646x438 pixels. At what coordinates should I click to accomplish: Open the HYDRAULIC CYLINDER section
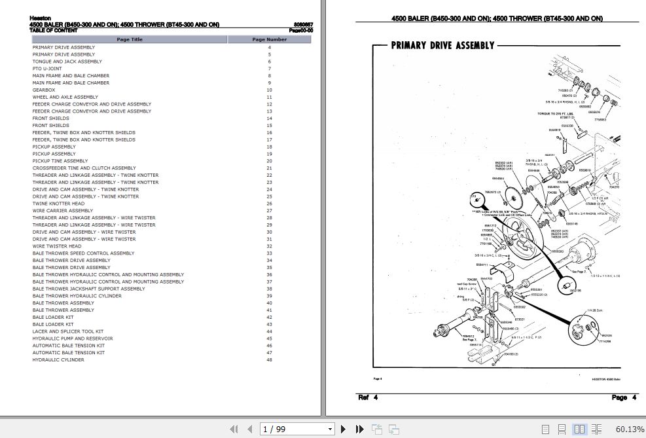click(x=58, y=359)
